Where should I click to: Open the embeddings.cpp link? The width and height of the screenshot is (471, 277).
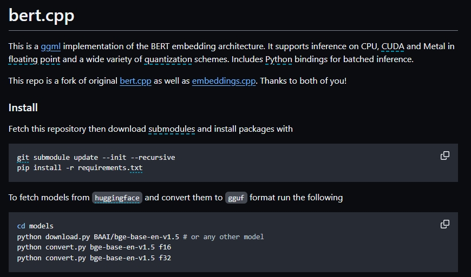[224, 81]
